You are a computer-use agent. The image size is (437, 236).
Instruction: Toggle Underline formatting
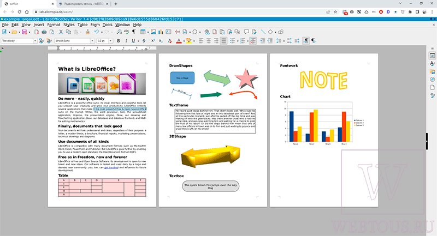[x=133, y=41]
